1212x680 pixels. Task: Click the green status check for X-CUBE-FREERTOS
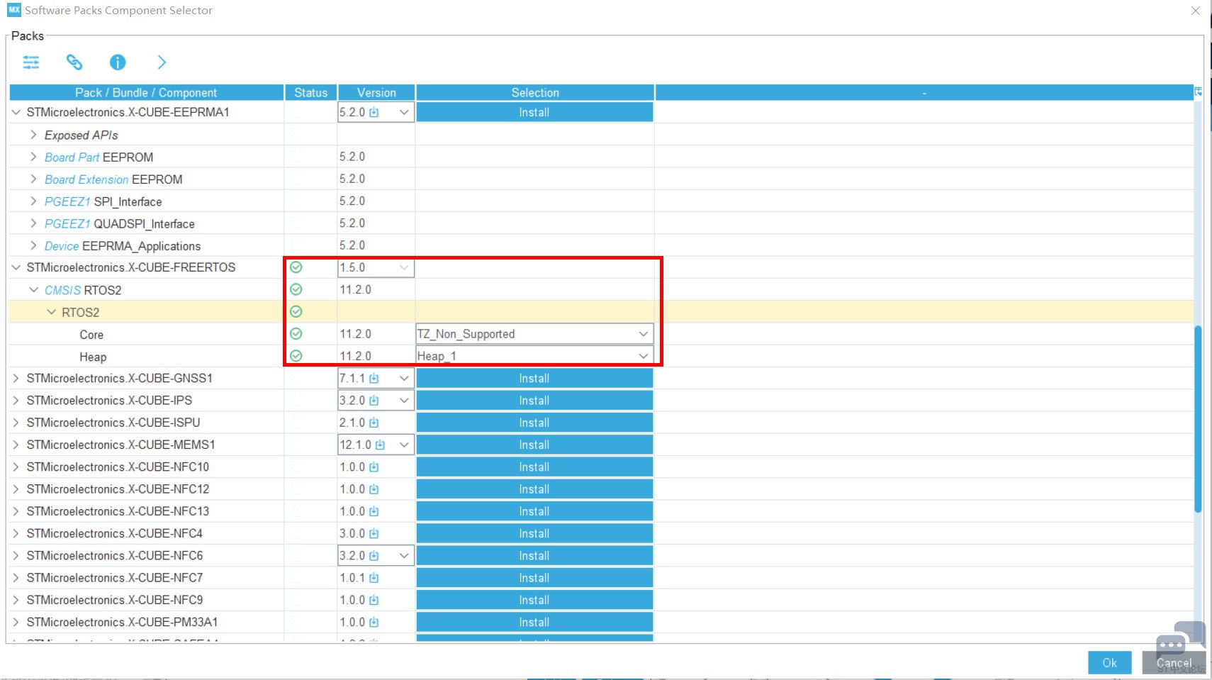296,267
